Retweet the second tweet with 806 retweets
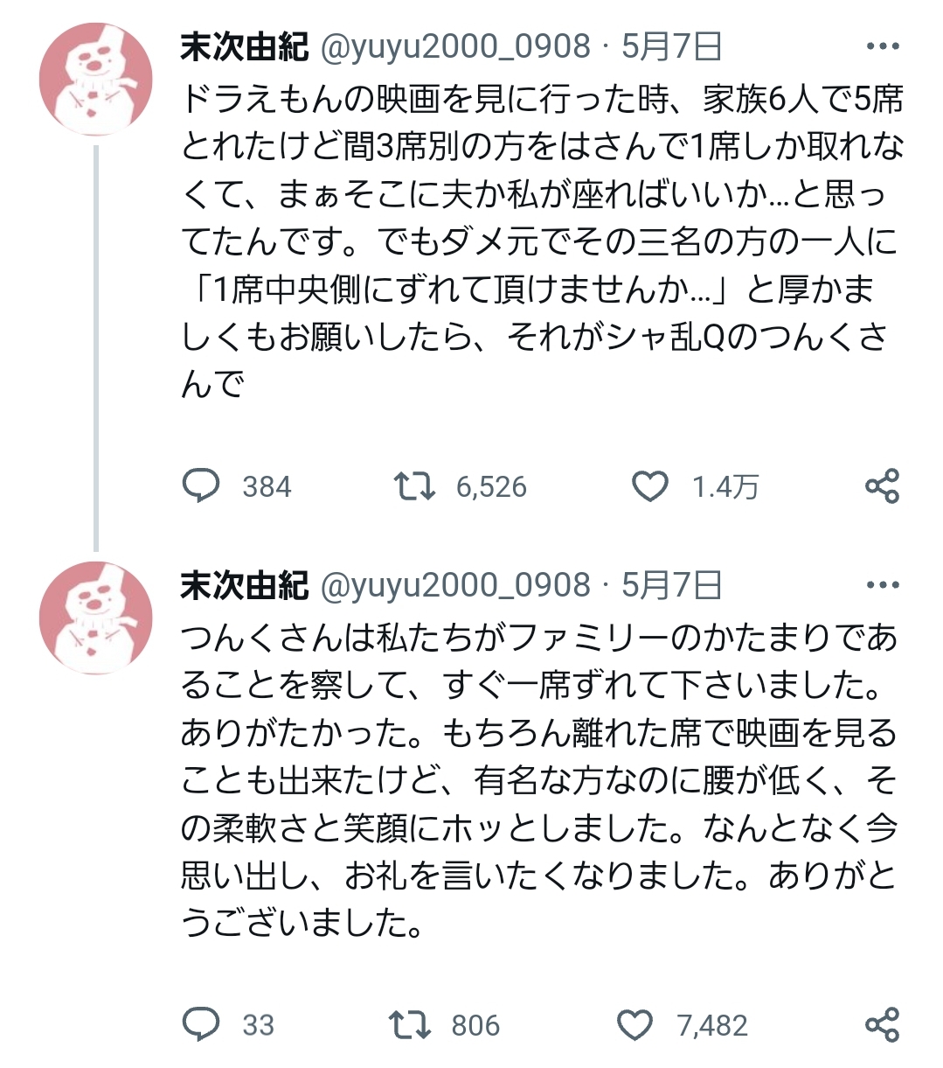 coord(410,1024)
